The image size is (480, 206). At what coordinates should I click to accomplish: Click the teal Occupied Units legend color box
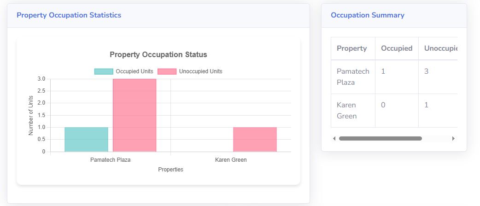(104, 71)
